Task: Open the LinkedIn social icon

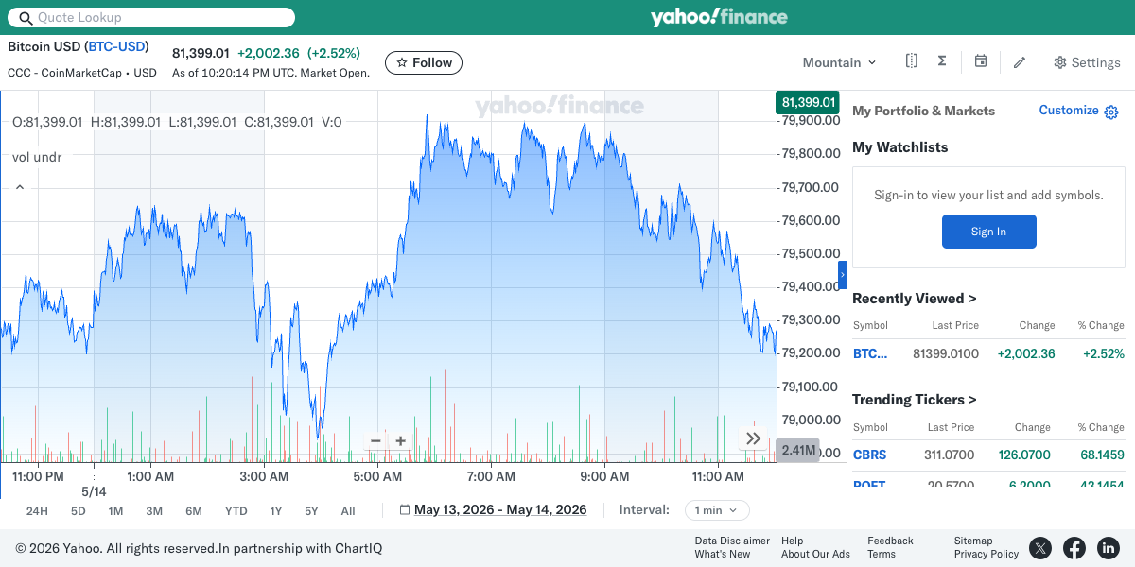Action: pyautogui.click(x=1109, y=547)
